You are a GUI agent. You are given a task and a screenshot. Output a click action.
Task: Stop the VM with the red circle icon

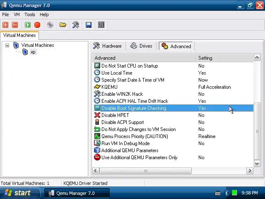click(x=37, y=25)
